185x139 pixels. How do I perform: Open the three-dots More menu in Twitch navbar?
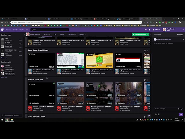coord(27,30)
